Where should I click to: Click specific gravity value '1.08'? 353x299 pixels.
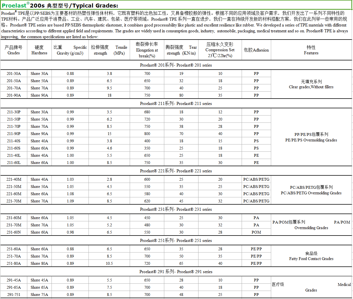[70, 194]
